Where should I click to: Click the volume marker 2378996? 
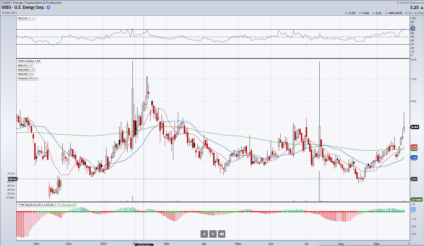(x=417, y=200)
